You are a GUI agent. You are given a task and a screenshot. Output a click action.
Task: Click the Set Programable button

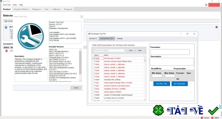[x=180, y=84]
